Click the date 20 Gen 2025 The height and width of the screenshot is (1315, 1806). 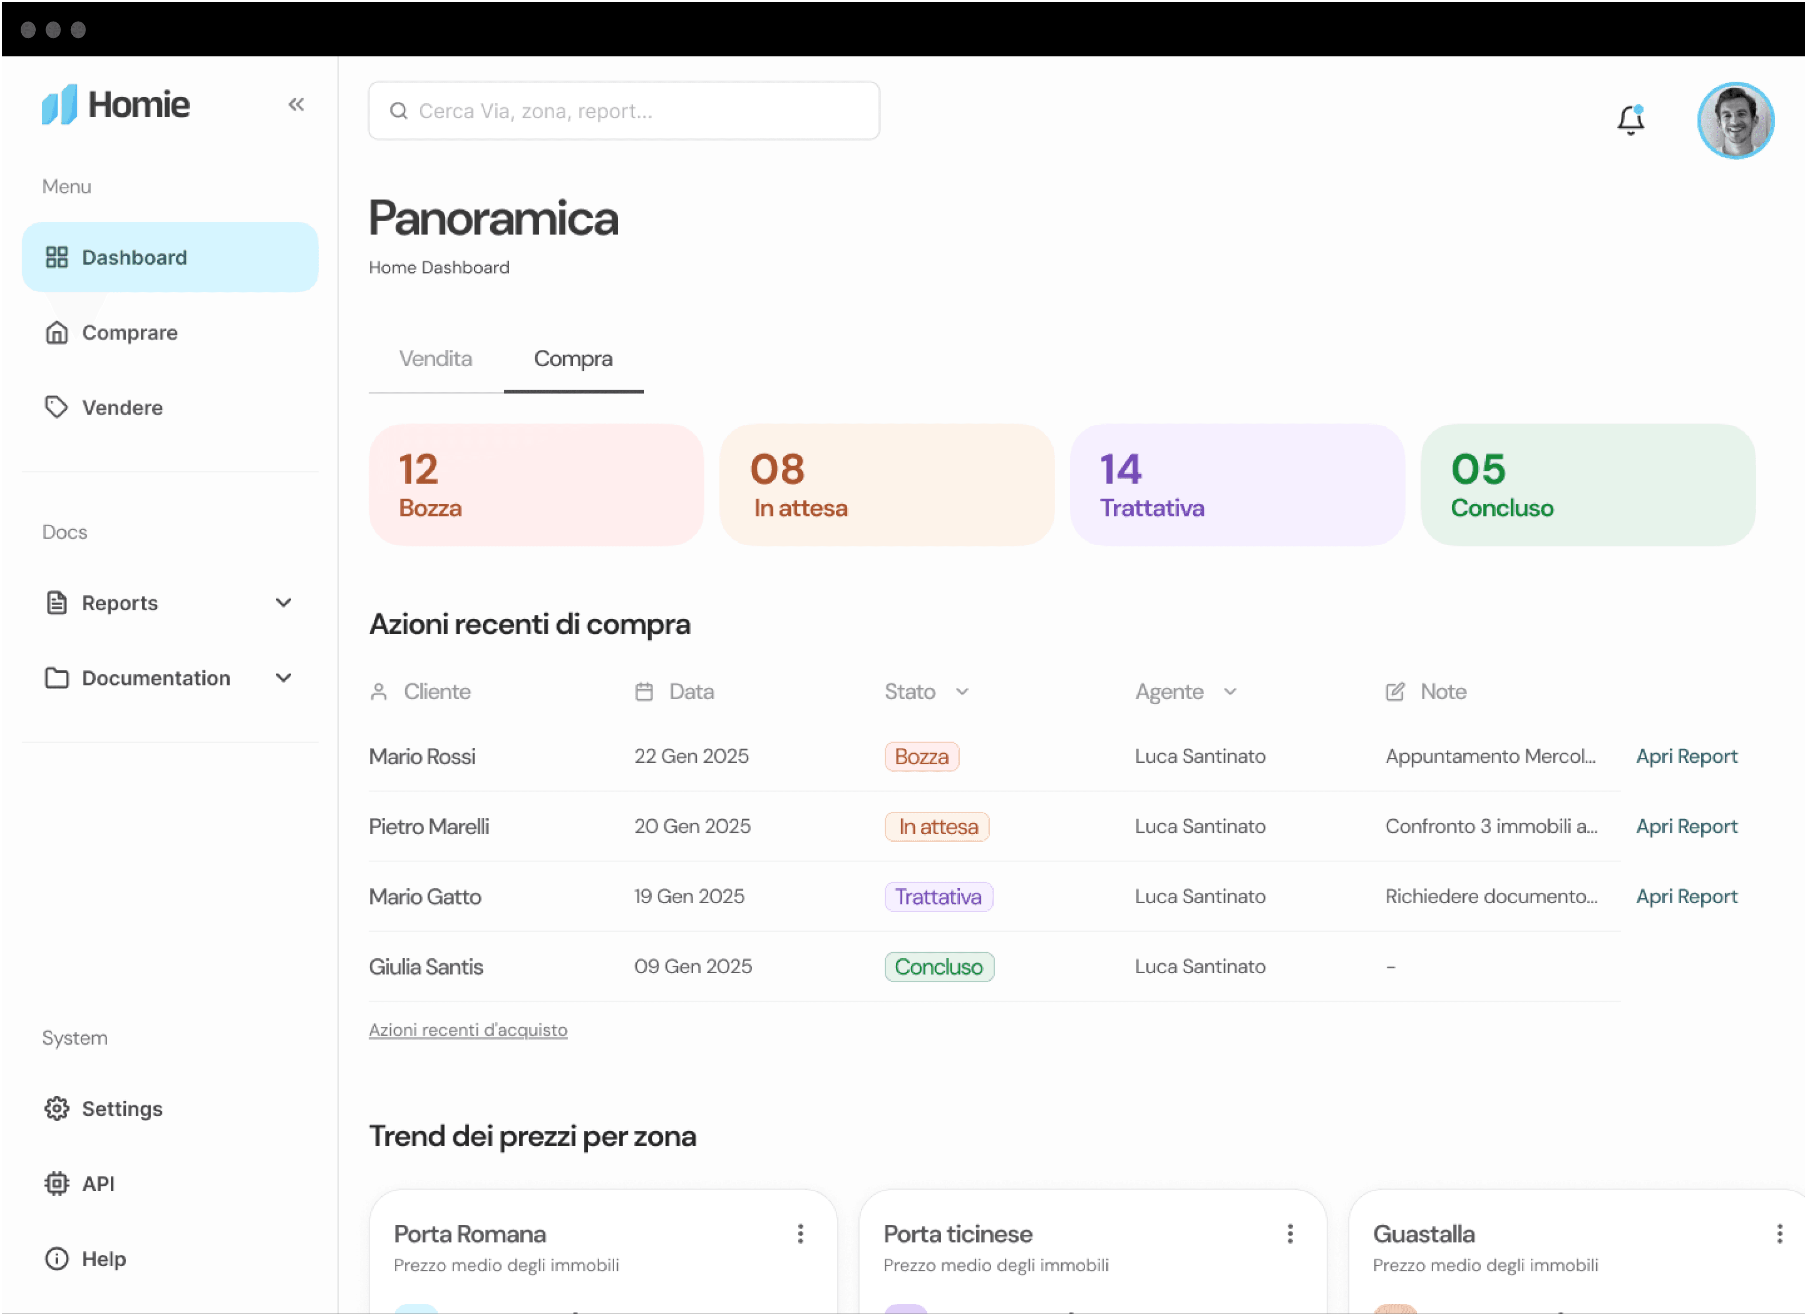693,826
